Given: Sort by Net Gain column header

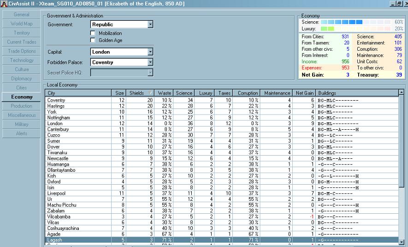Looking at the screenshot, I should click(x=304, y=93).
